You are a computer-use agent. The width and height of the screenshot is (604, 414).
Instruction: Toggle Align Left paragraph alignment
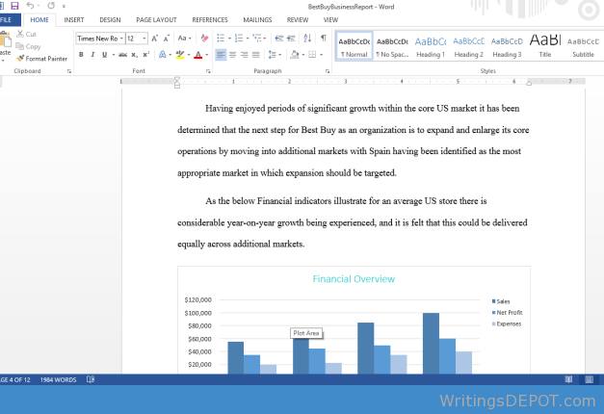pos(221,55)
